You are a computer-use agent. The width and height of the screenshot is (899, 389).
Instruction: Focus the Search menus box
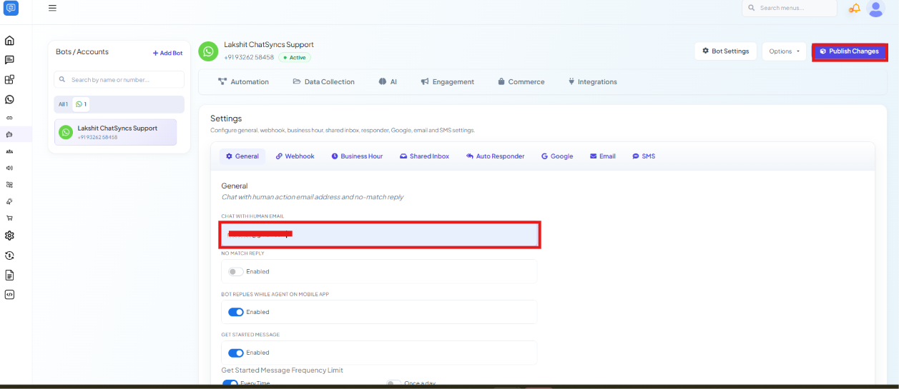coord(790,8)
